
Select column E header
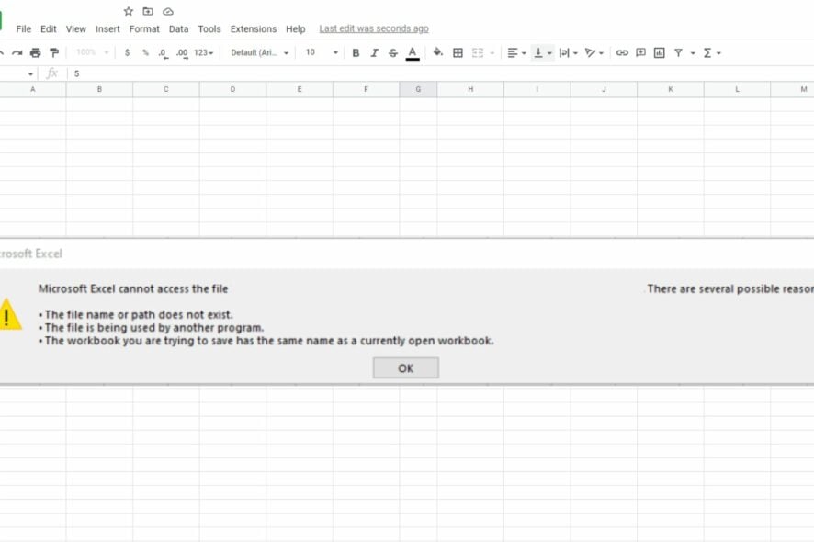300,89
